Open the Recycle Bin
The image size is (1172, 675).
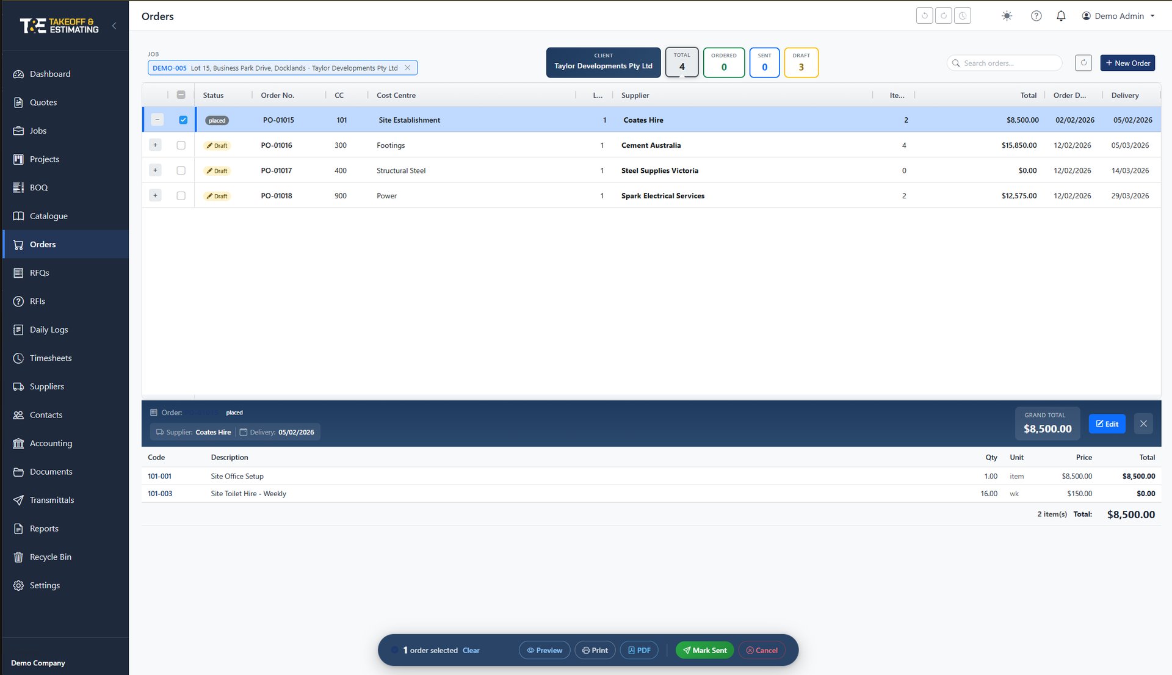pyautogui.click(x=64, y=557)
